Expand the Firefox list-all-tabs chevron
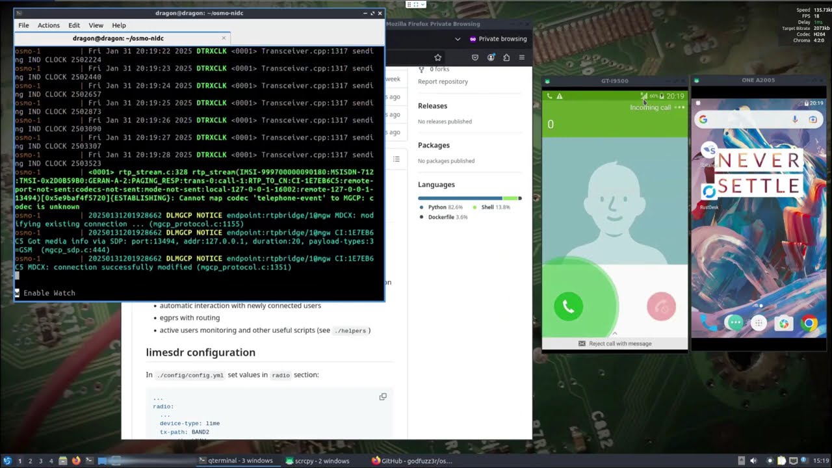832x468 pixels. pos(458,39)
